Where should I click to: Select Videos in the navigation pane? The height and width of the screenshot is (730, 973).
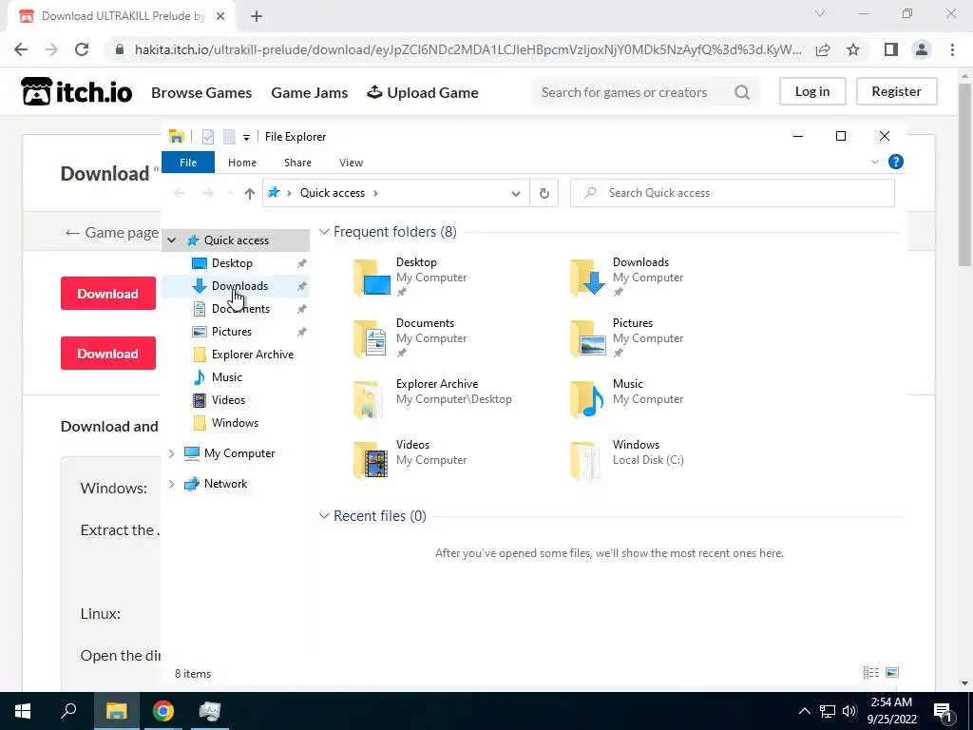click(228, 400)
